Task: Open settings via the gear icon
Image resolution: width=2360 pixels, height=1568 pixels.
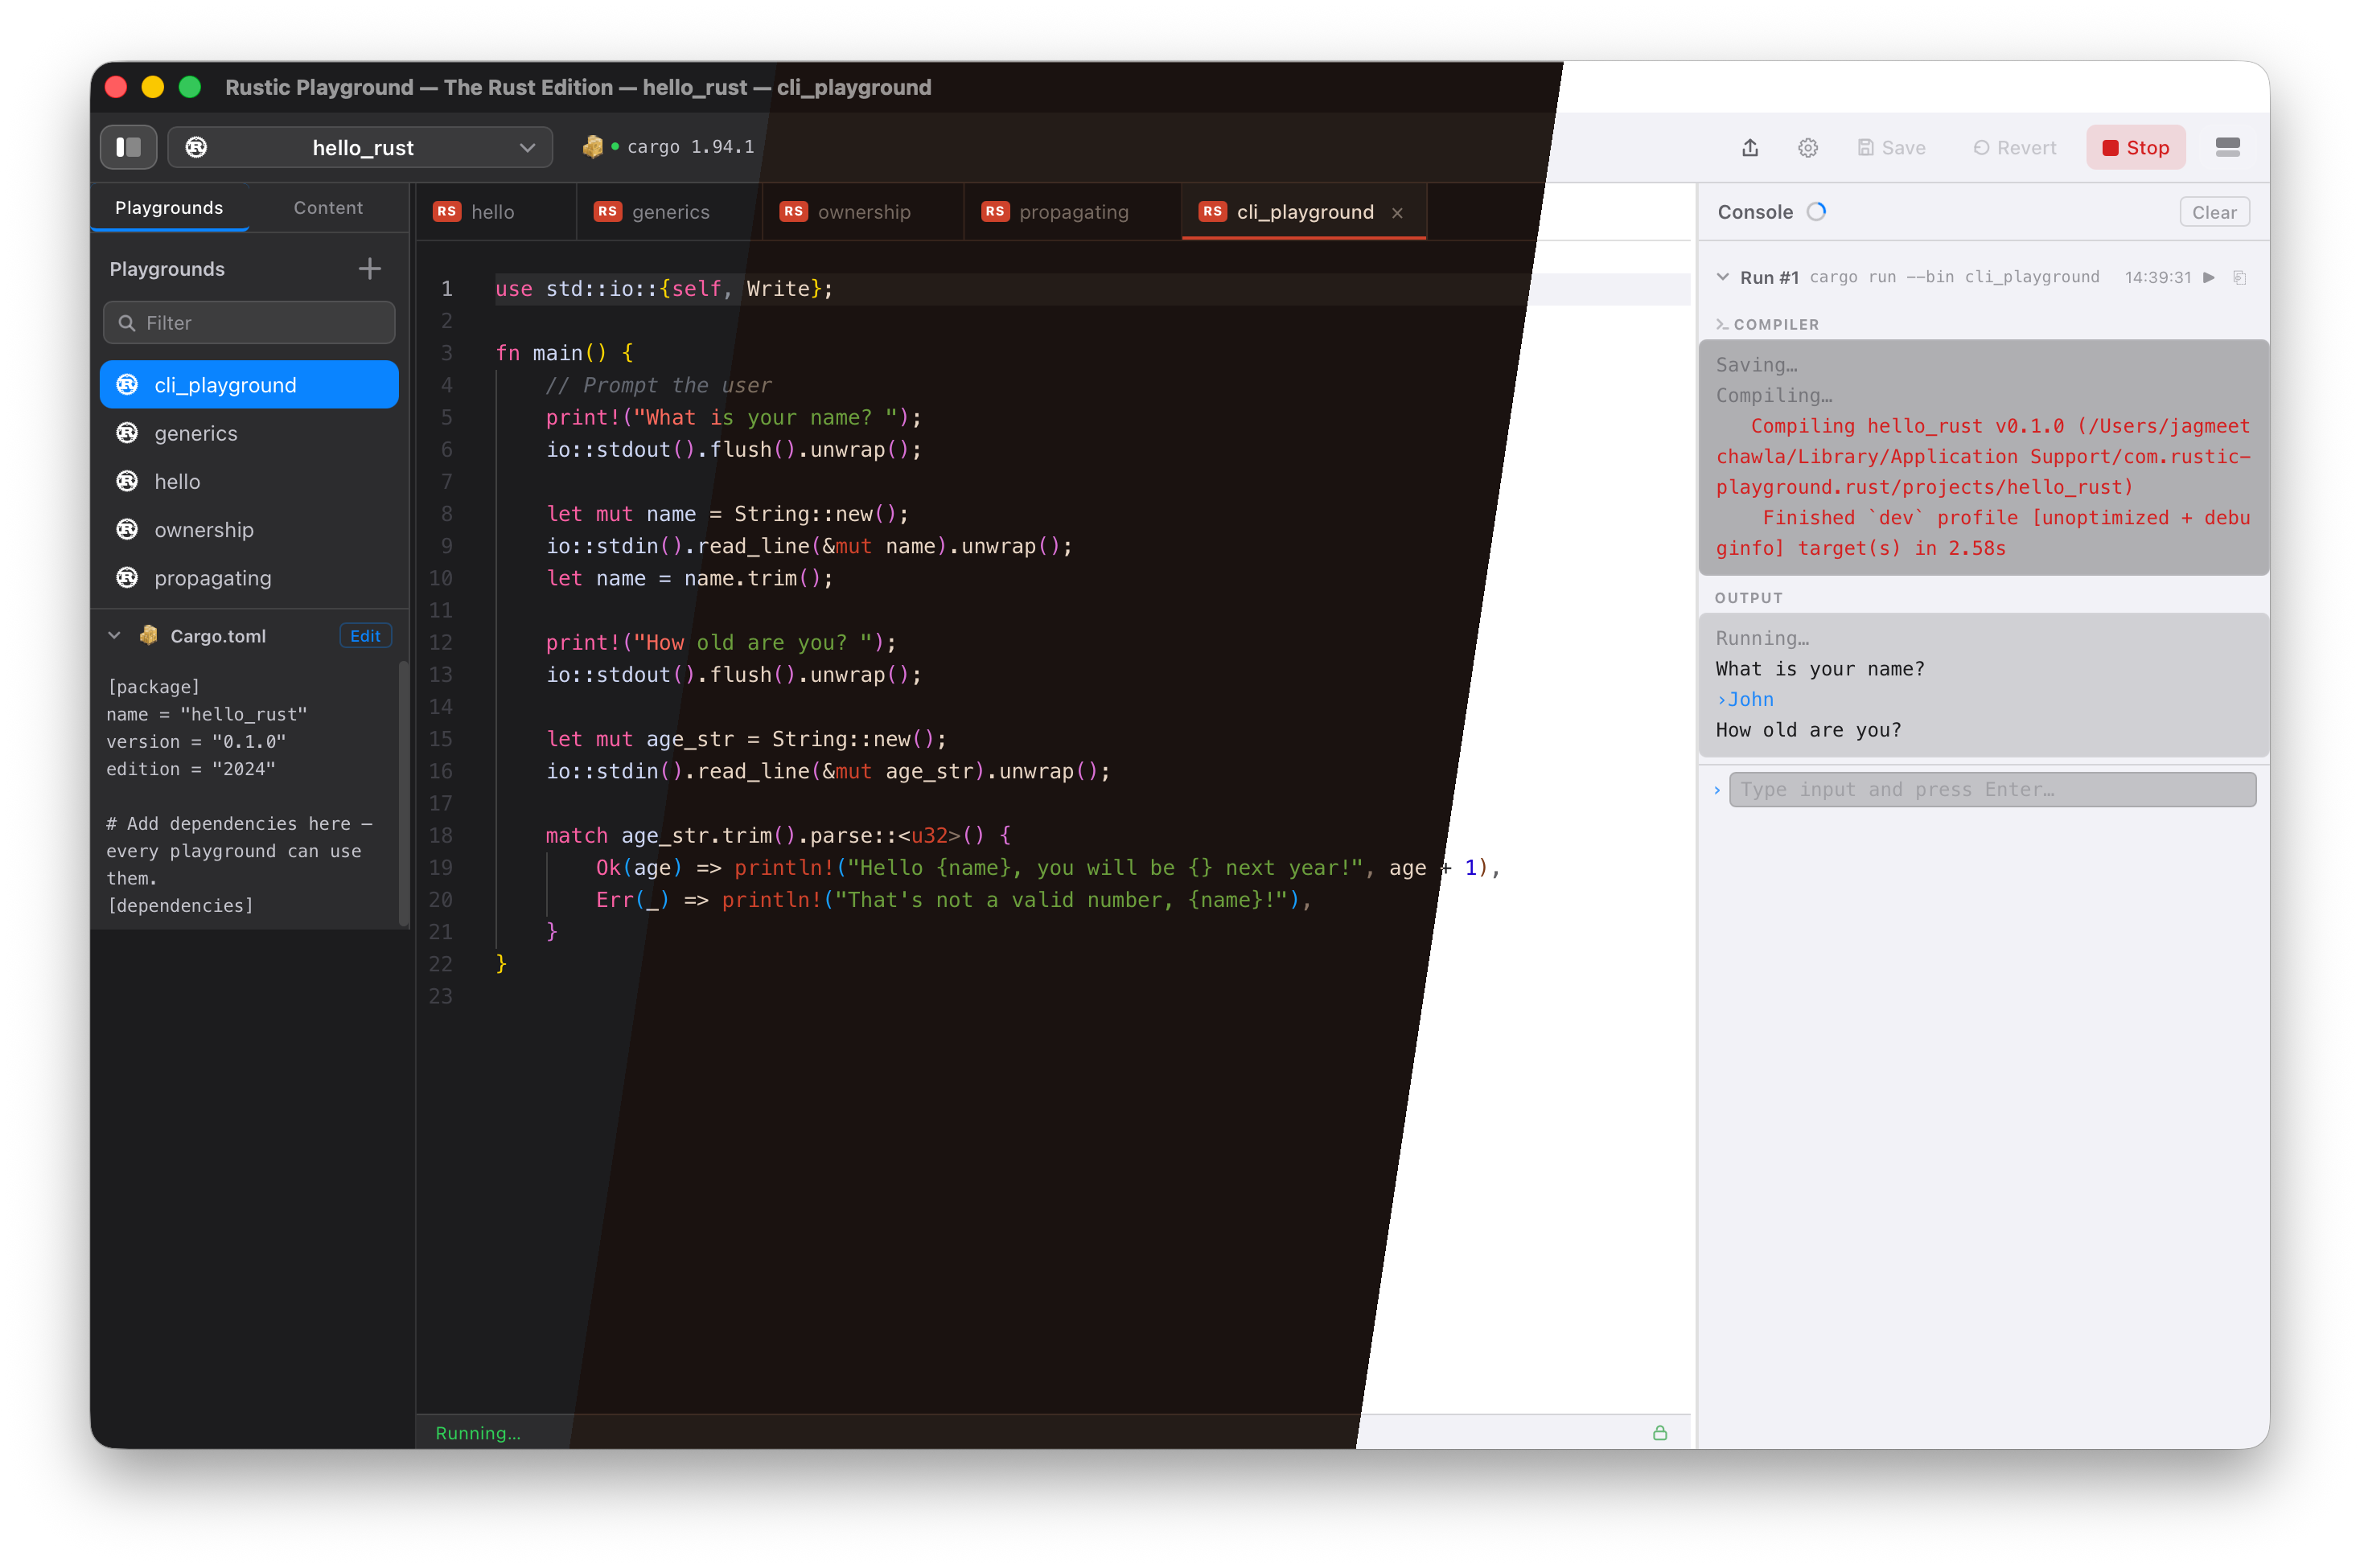Action: (x=1807, y=147)
